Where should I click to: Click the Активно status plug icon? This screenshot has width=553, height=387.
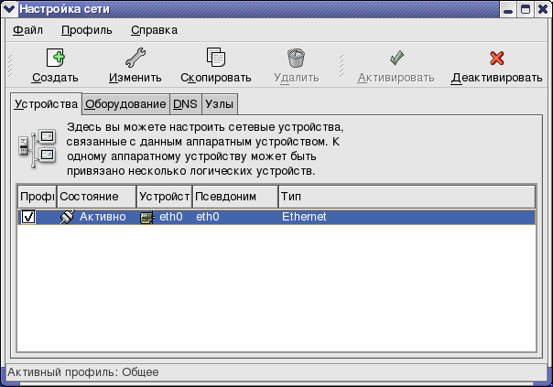click(x=67, y=218)
